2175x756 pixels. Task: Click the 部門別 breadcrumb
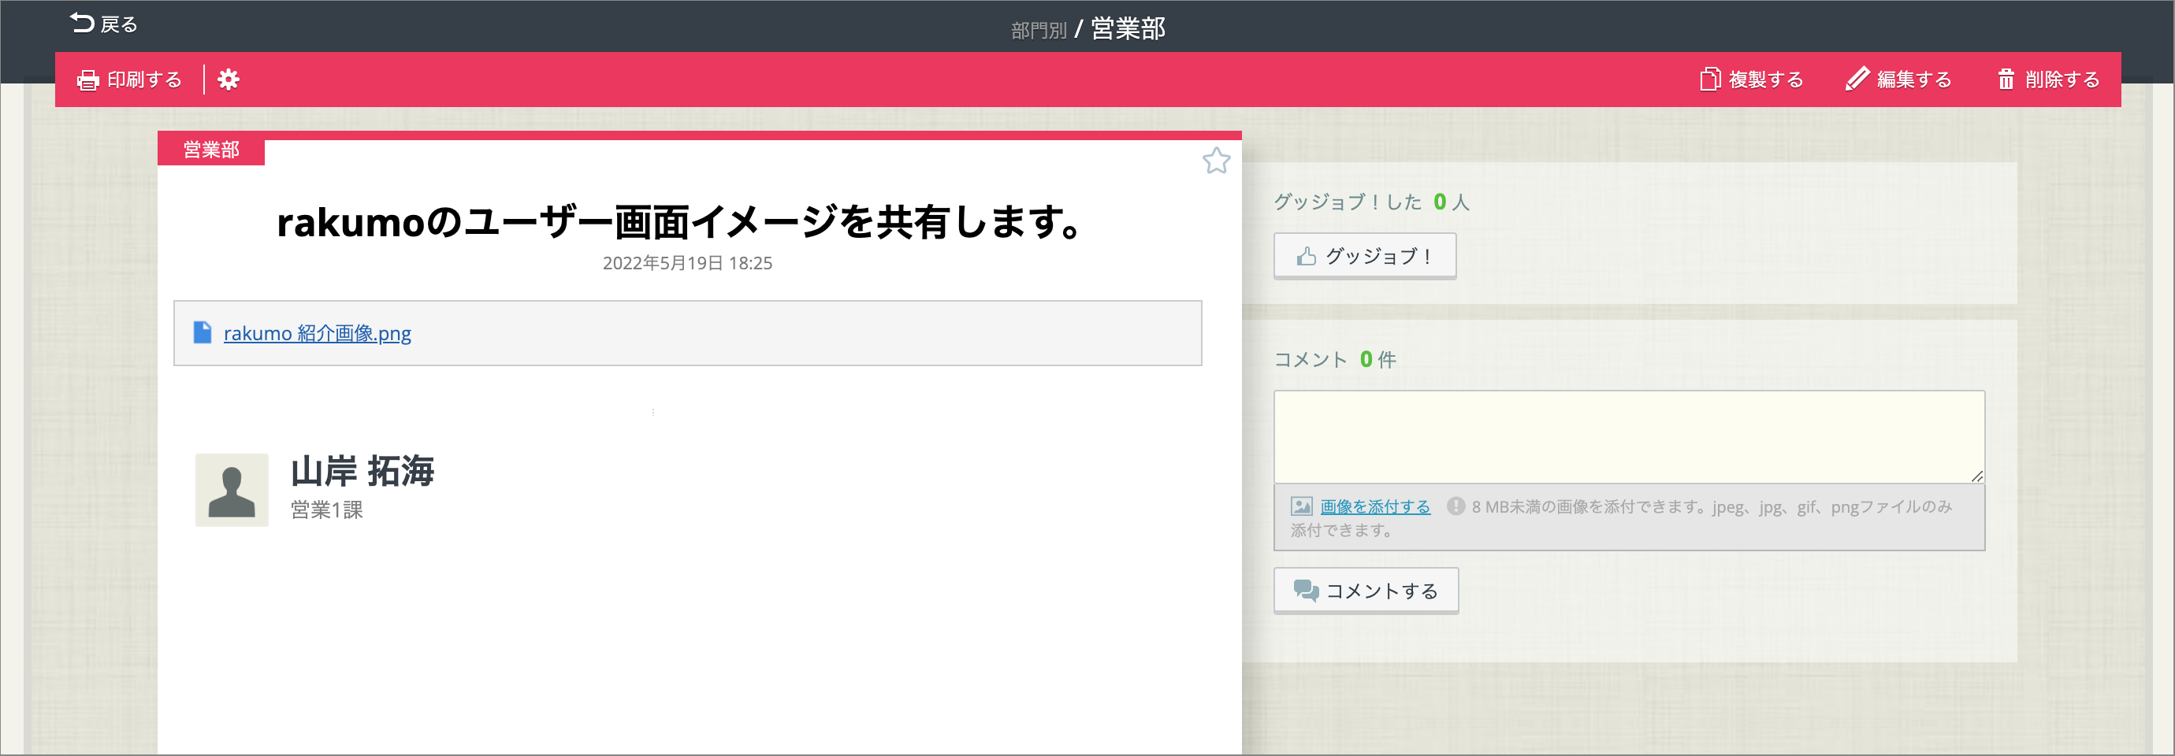pyautogui.click(x=1039, y=31)
